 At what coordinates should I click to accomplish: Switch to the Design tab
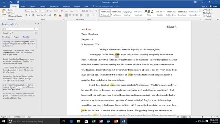33,6
